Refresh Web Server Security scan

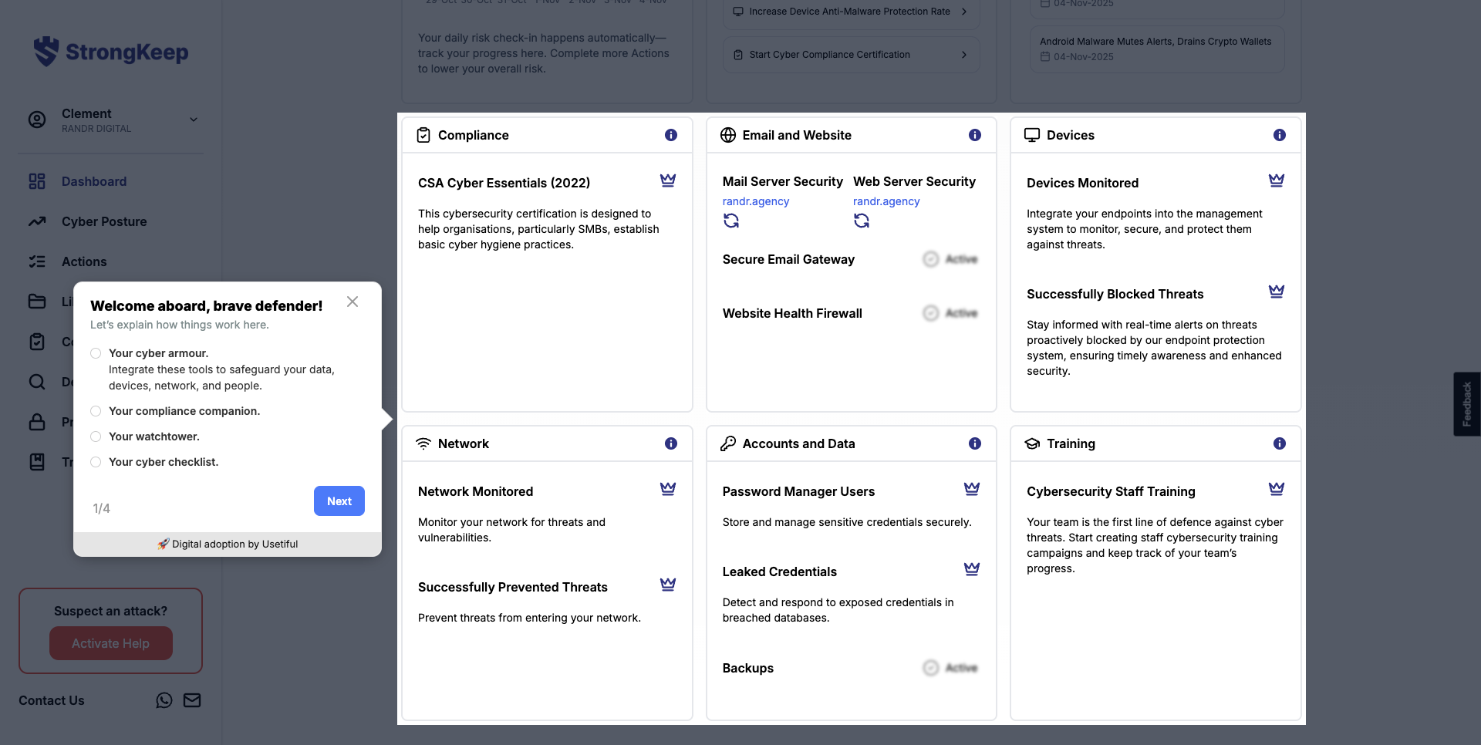click(x=862, y=221)
